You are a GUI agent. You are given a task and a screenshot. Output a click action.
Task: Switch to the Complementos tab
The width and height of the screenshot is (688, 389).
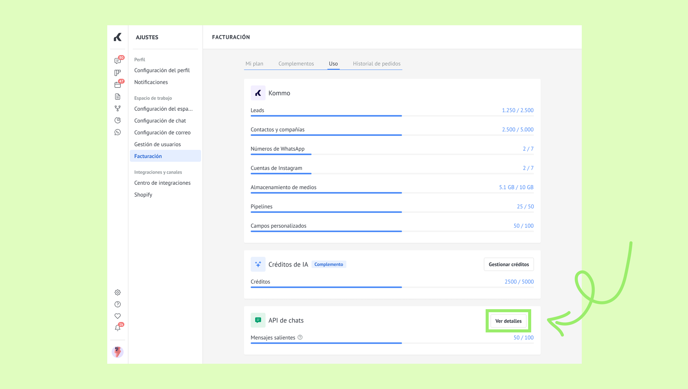[296, 64]
